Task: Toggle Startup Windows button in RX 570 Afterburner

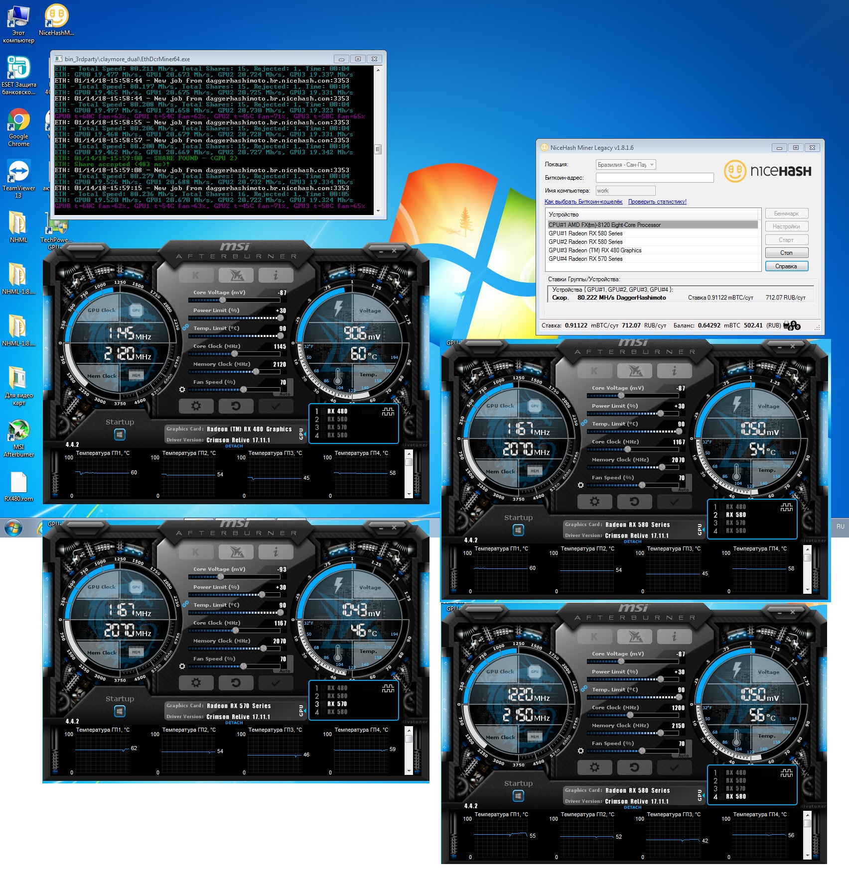Action: (x=120, y=712)
